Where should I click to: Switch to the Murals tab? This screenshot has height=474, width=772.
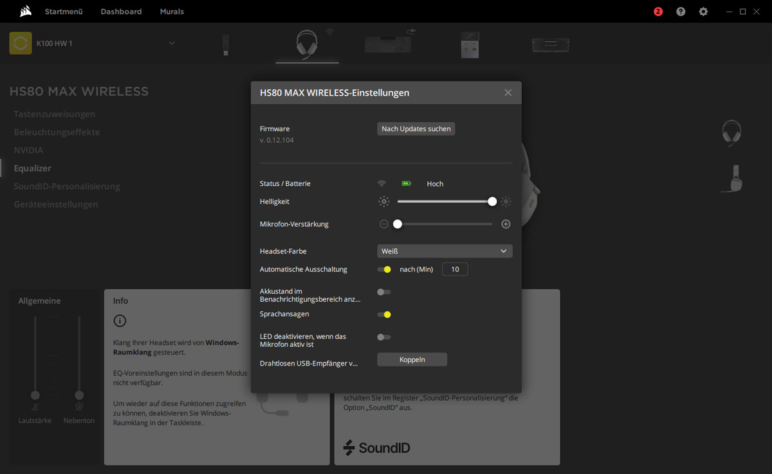click(x=172, y=12)
